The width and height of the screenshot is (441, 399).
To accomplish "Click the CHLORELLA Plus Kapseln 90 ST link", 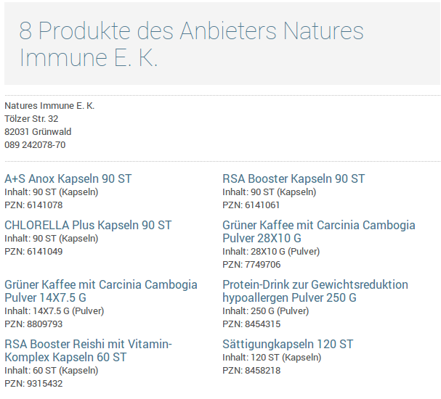I will pyautogui.click(x=88, y=225).
